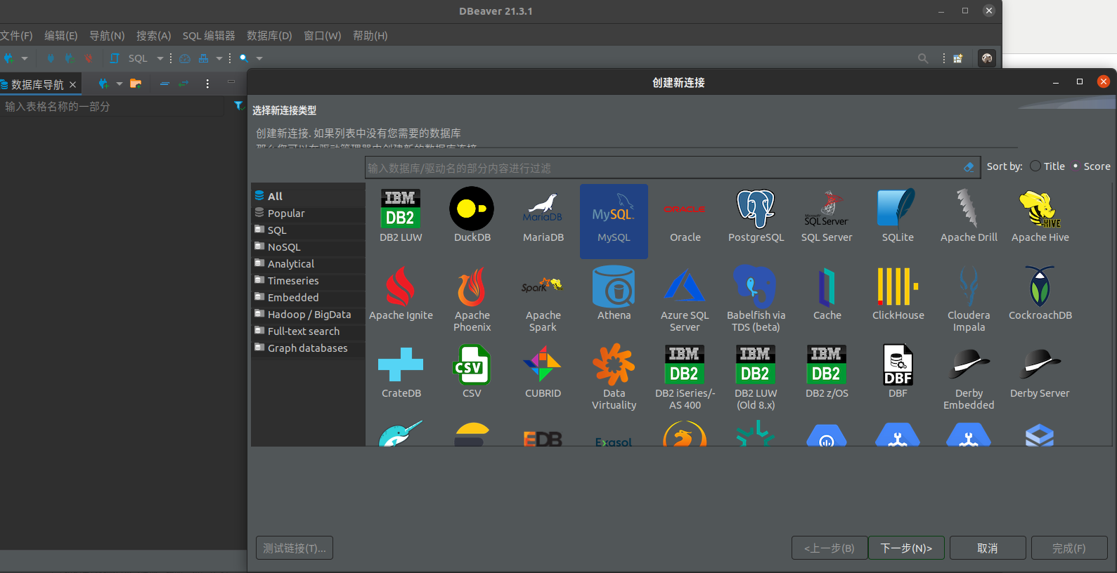
Task: Pick the highlighted MySQL driver
Action: point(614,221)
